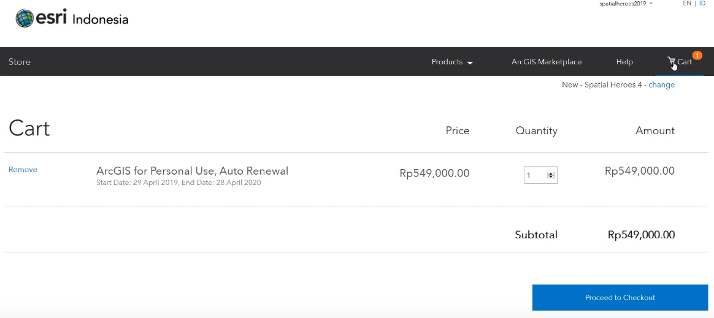714x318 pixels.
Task: Click the 'New - Spatial Heroes 4' text
Action: point(602,85)
